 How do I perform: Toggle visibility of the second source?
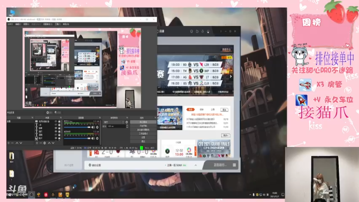pyautogui.click(x=56, y=125)
